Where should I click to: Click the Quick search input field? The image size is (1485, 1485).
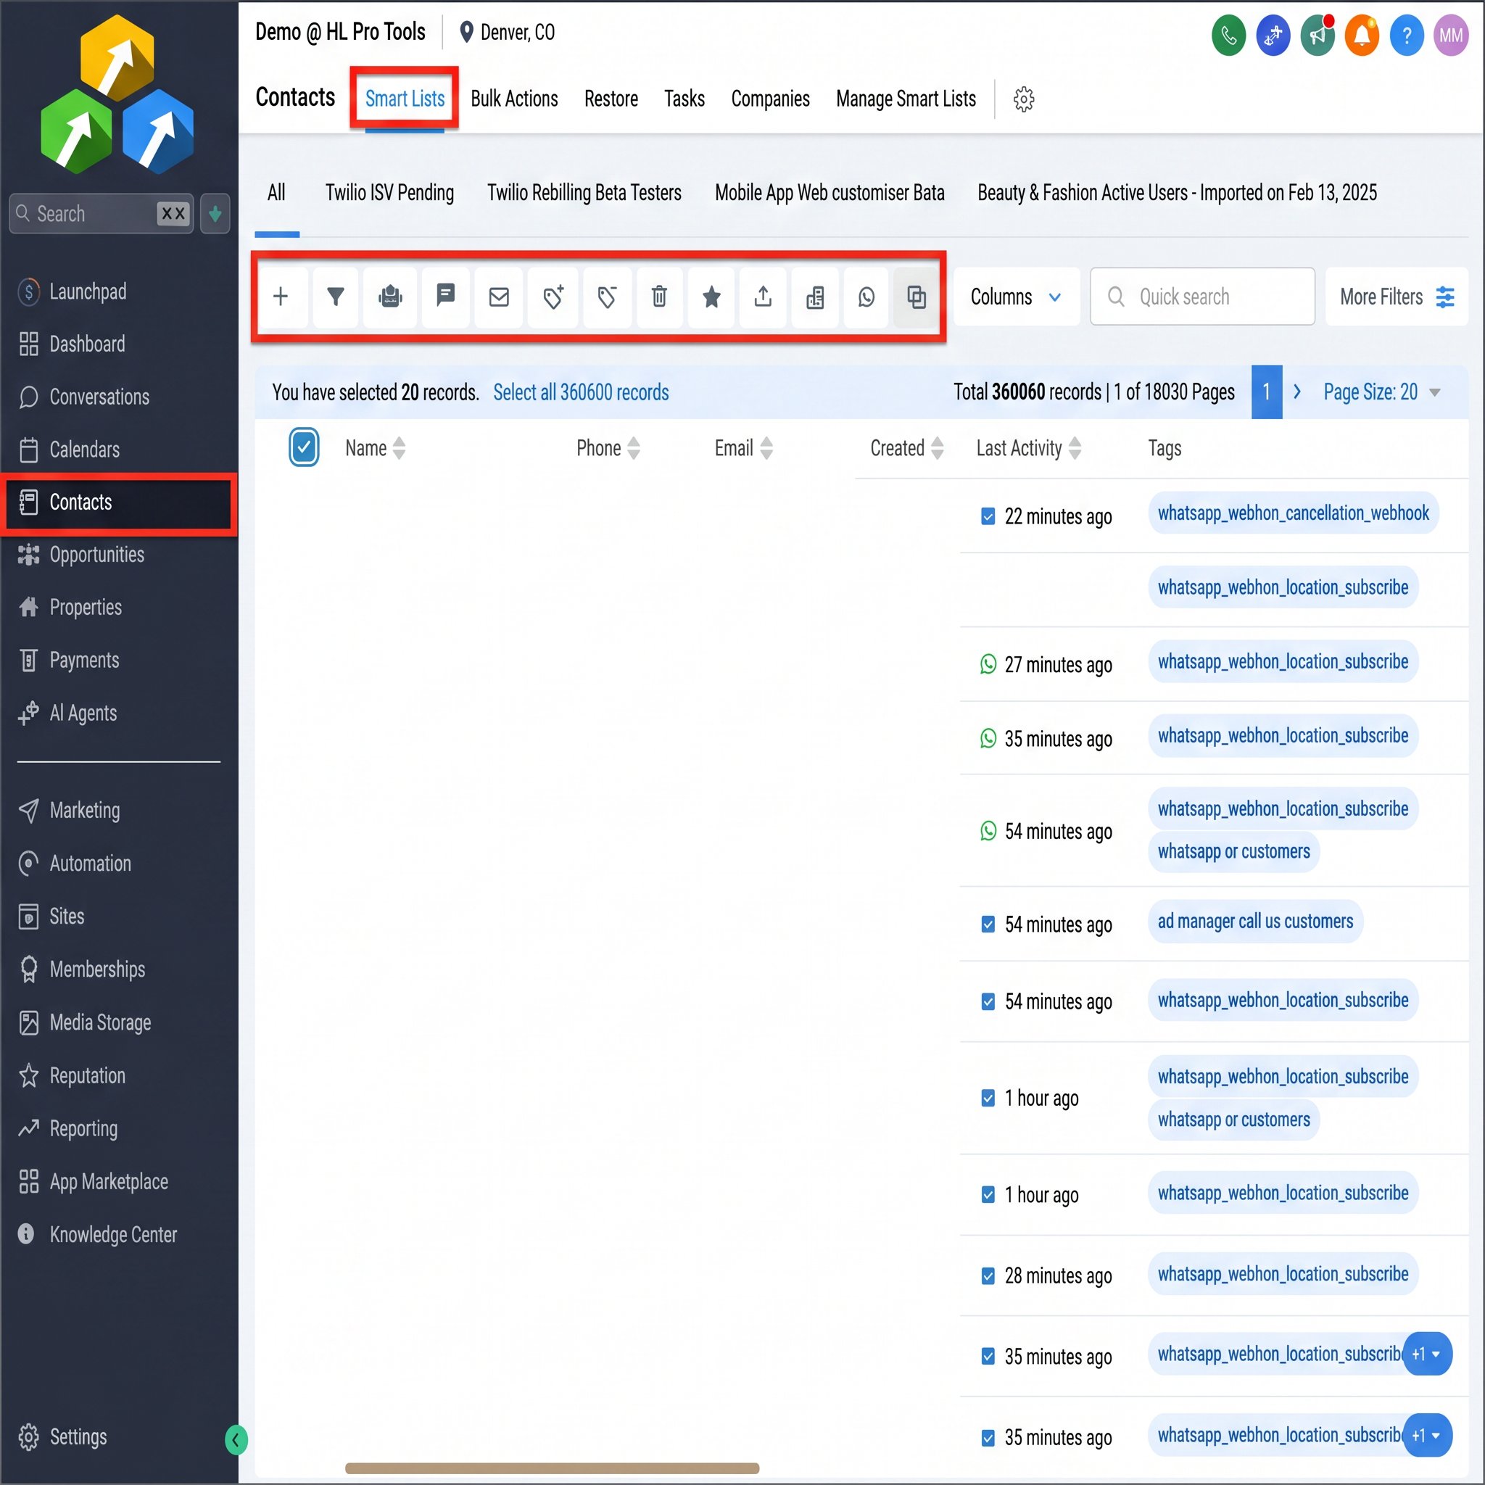point(1202,297)
